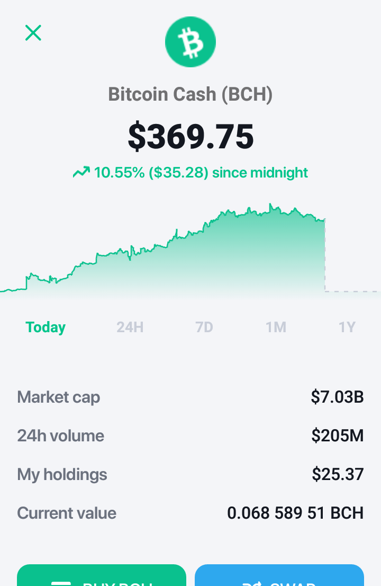Click the blue Swap button
The height and width of the screenshot is (586, 381).
click(279, 575)
